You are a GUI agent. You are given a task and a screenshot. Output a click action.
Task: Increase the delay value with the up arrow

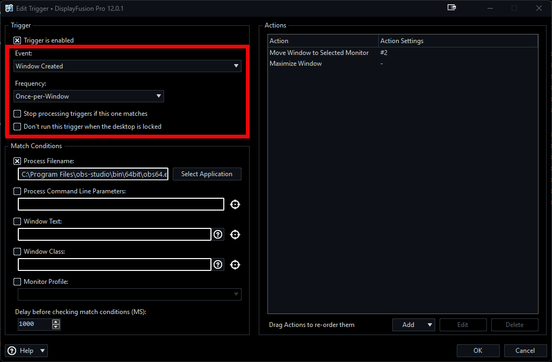coord(56,322)
